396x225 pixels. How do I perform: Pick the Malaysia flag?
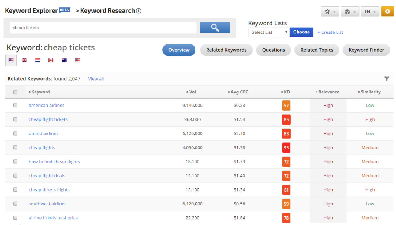coord(78,60)
